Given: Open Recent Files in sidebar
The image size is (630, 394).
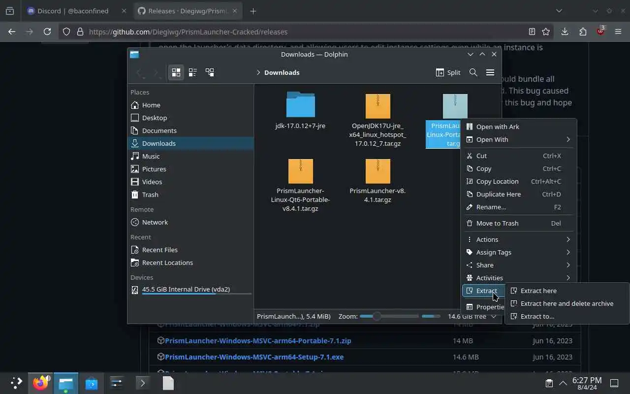Looking at the screenshot, I should (190, 250).
